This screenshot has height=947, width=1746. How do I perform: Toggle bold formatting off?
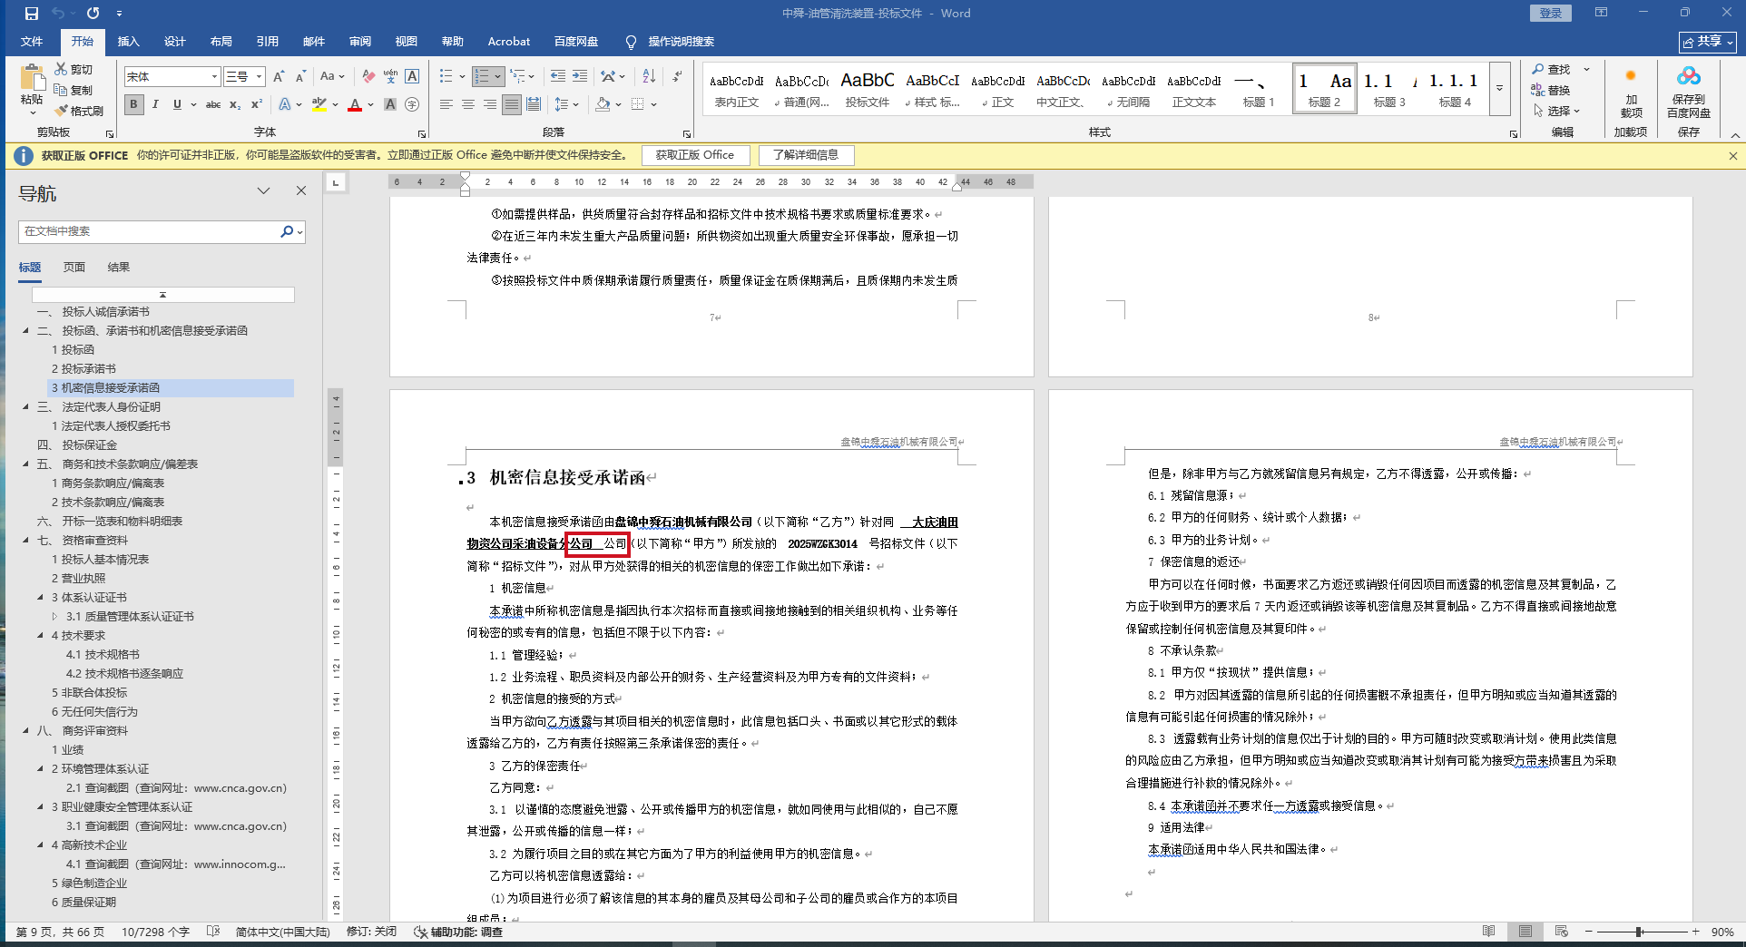[x=134, y=104]
